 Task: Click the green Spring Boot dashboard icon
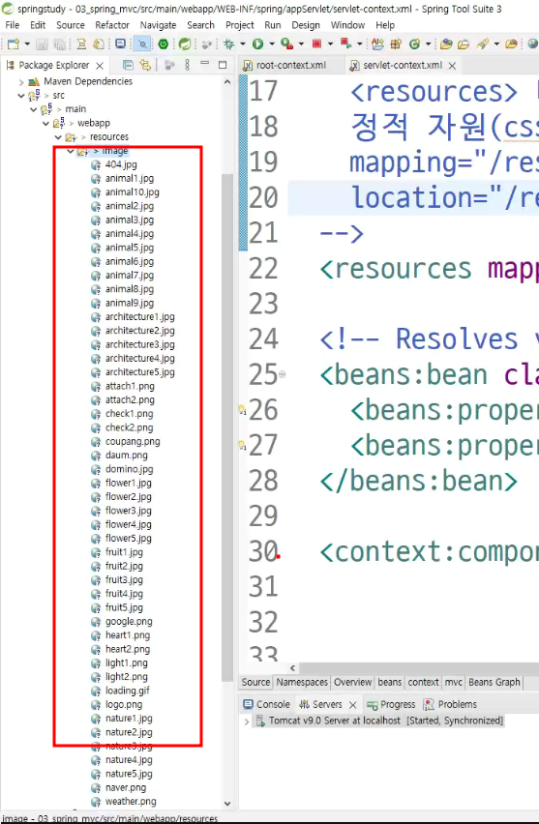(x=163, y=44)
